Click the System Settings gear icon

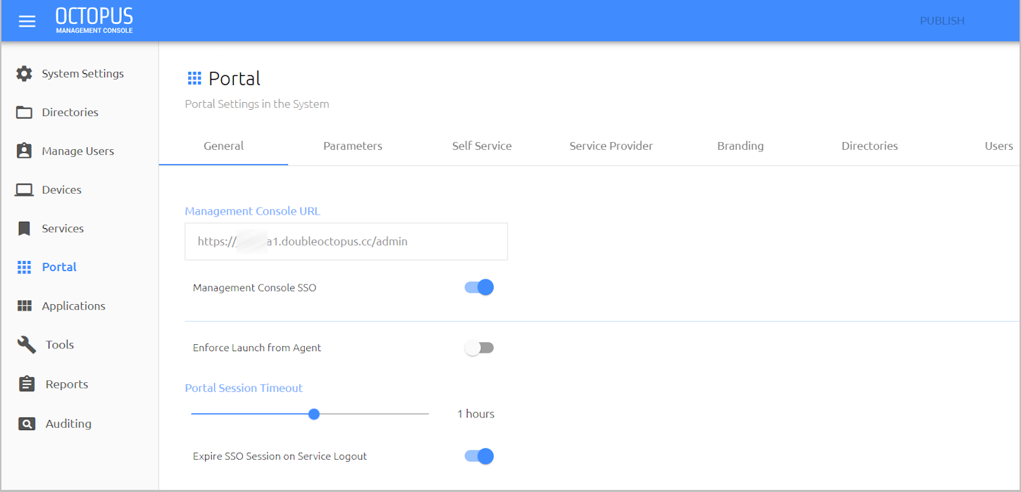25,73
